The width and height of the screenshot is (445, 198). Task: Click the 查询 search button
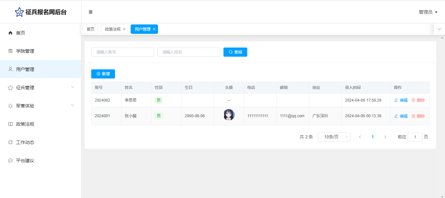coord(235,52)
